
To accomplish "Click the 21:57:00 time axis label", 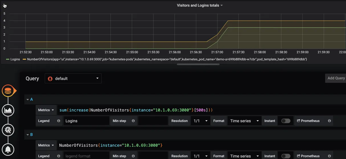I will [217, 52].
